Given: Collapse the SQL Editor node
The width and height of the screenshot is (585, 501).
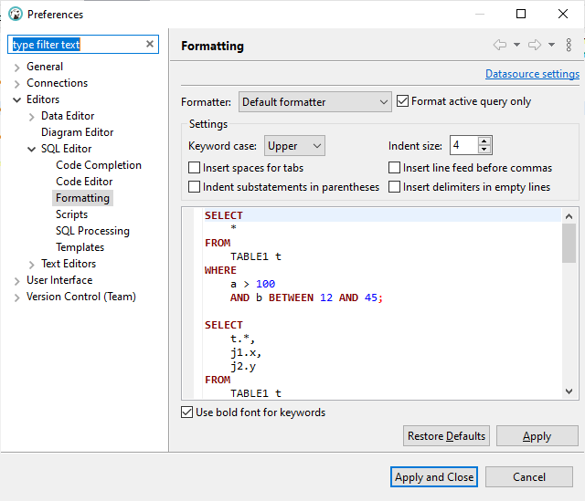Looking at the screenshot, I should (x=31, y=149).
